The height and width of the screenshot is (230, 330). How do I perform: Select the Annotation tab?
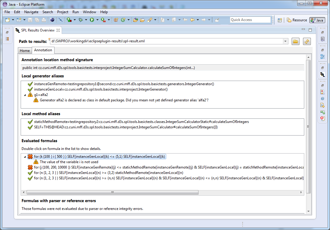point(43,50)
